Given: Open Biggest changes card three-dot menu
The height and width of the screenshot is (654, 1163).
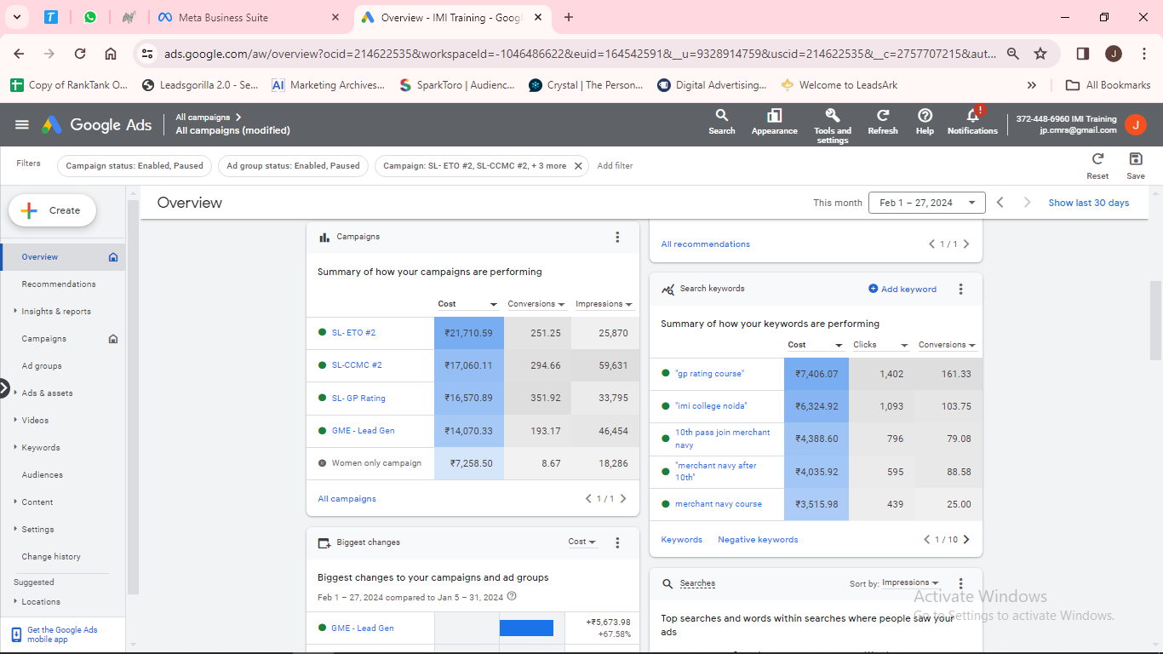Looking at the screenshot, I should (617, 542).
